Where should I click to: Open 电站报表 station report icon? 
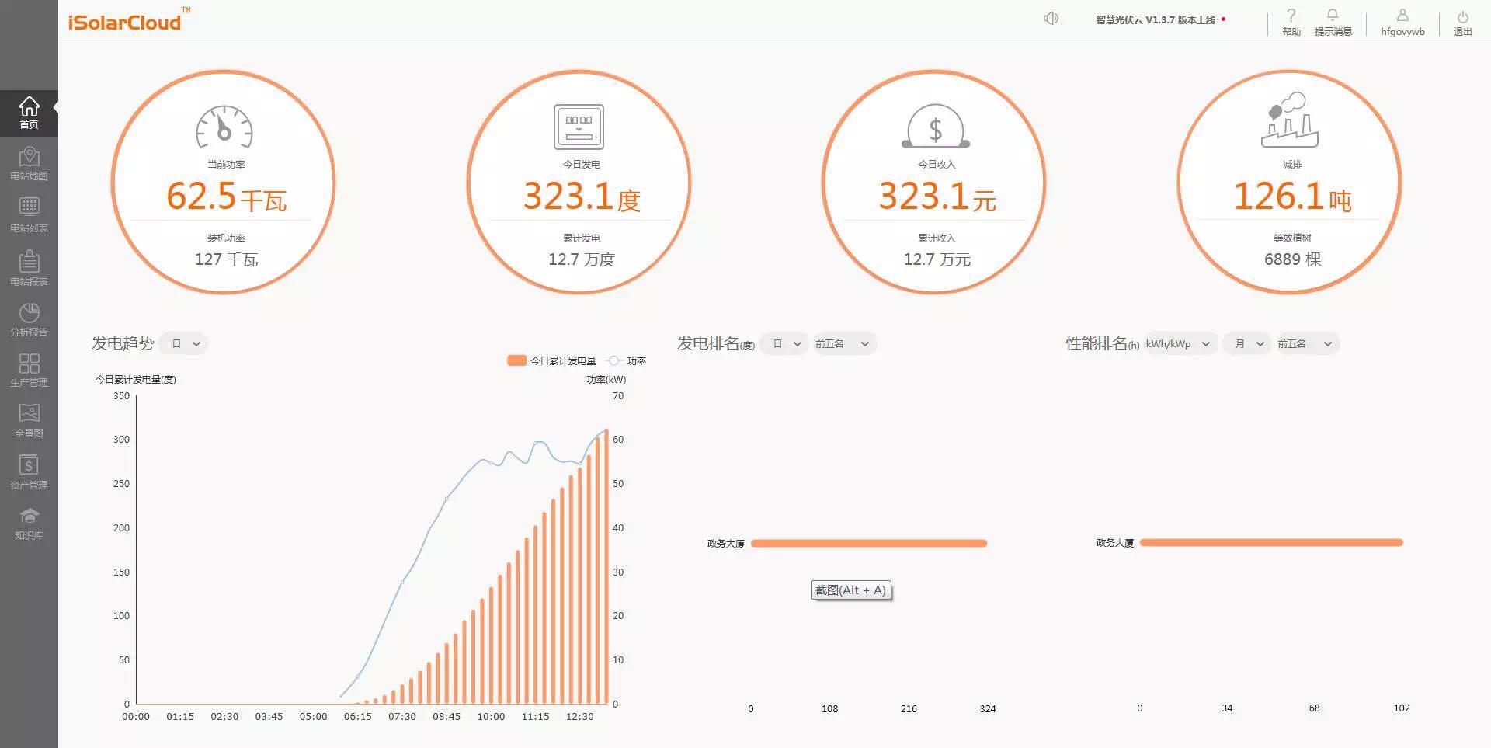(x=29, y=268)
